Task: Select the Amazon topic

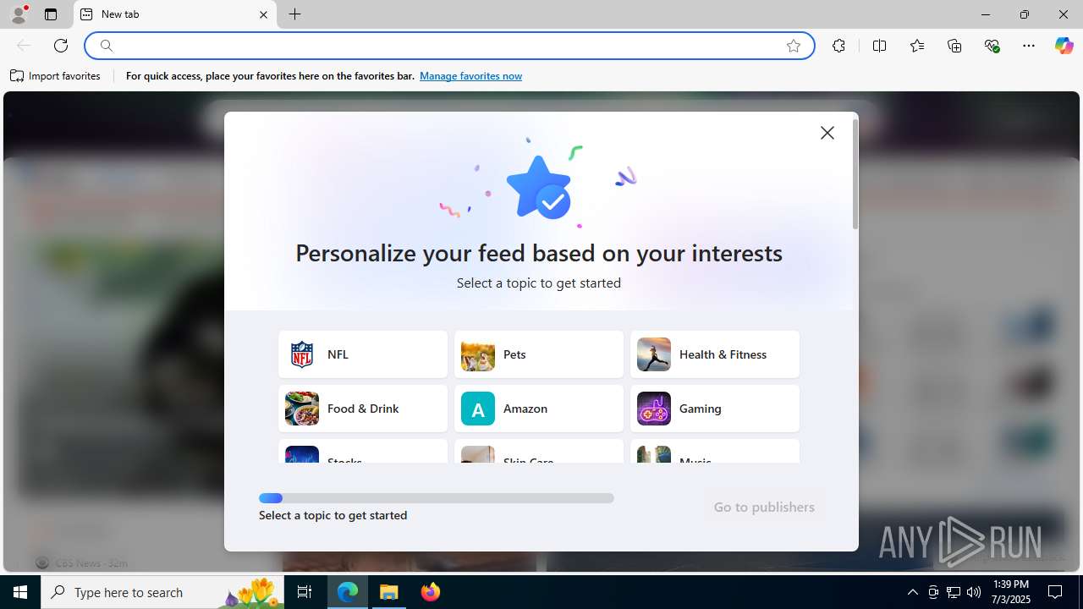Action: [539, 409]
